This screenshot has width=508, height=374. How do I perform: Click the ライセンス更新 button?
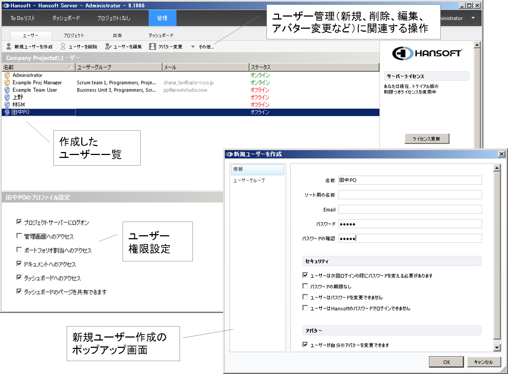[427, 139]
